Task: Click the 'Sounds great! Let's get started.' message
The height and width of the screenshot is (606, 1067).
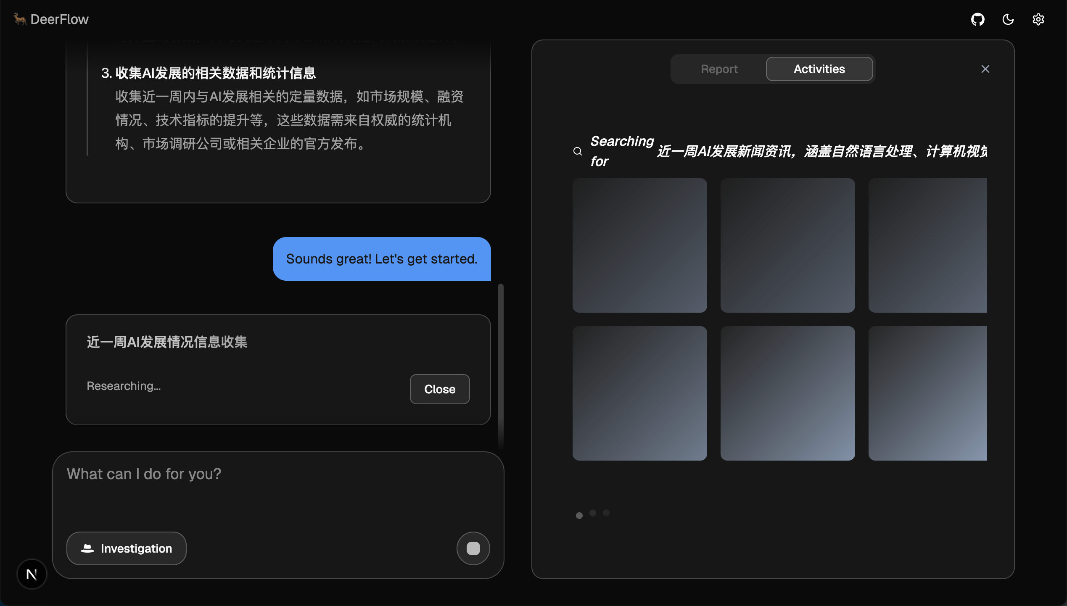Action: point(382,259)
